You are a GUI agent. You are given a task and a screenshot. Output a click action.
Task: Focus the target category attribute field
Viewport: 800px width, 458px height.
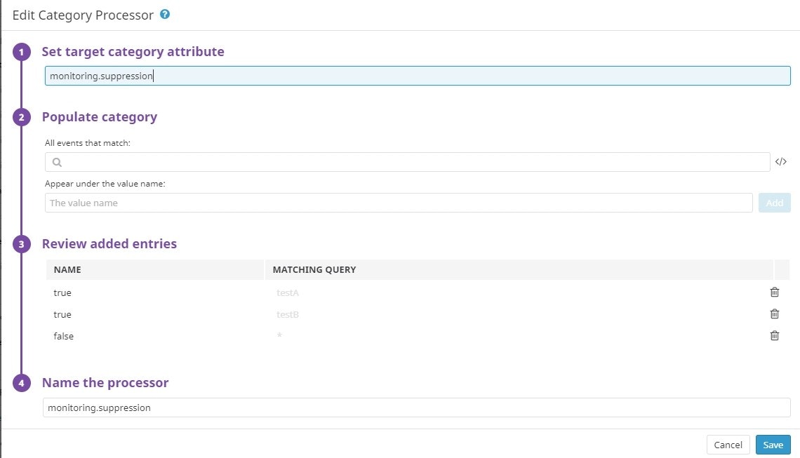(x=418, y=76)
